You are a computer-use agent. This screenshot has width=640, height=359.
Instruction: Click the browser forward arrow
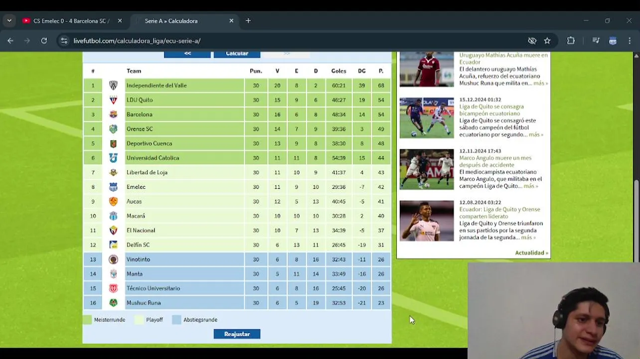27,41
